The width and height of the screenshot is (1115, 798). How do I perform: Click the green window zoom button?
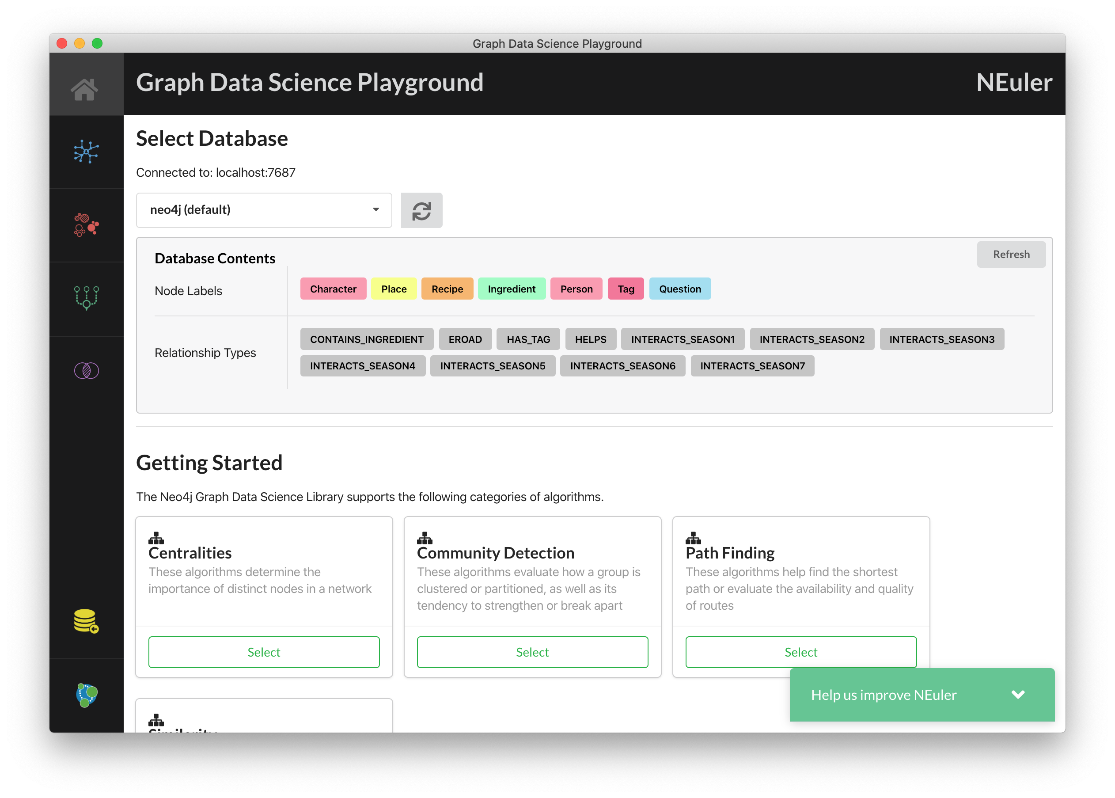tap(97, 43)
